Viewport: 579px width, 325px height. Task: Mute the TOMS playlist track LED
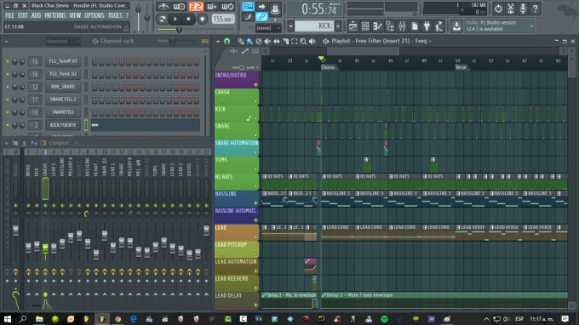pos(255,169)
